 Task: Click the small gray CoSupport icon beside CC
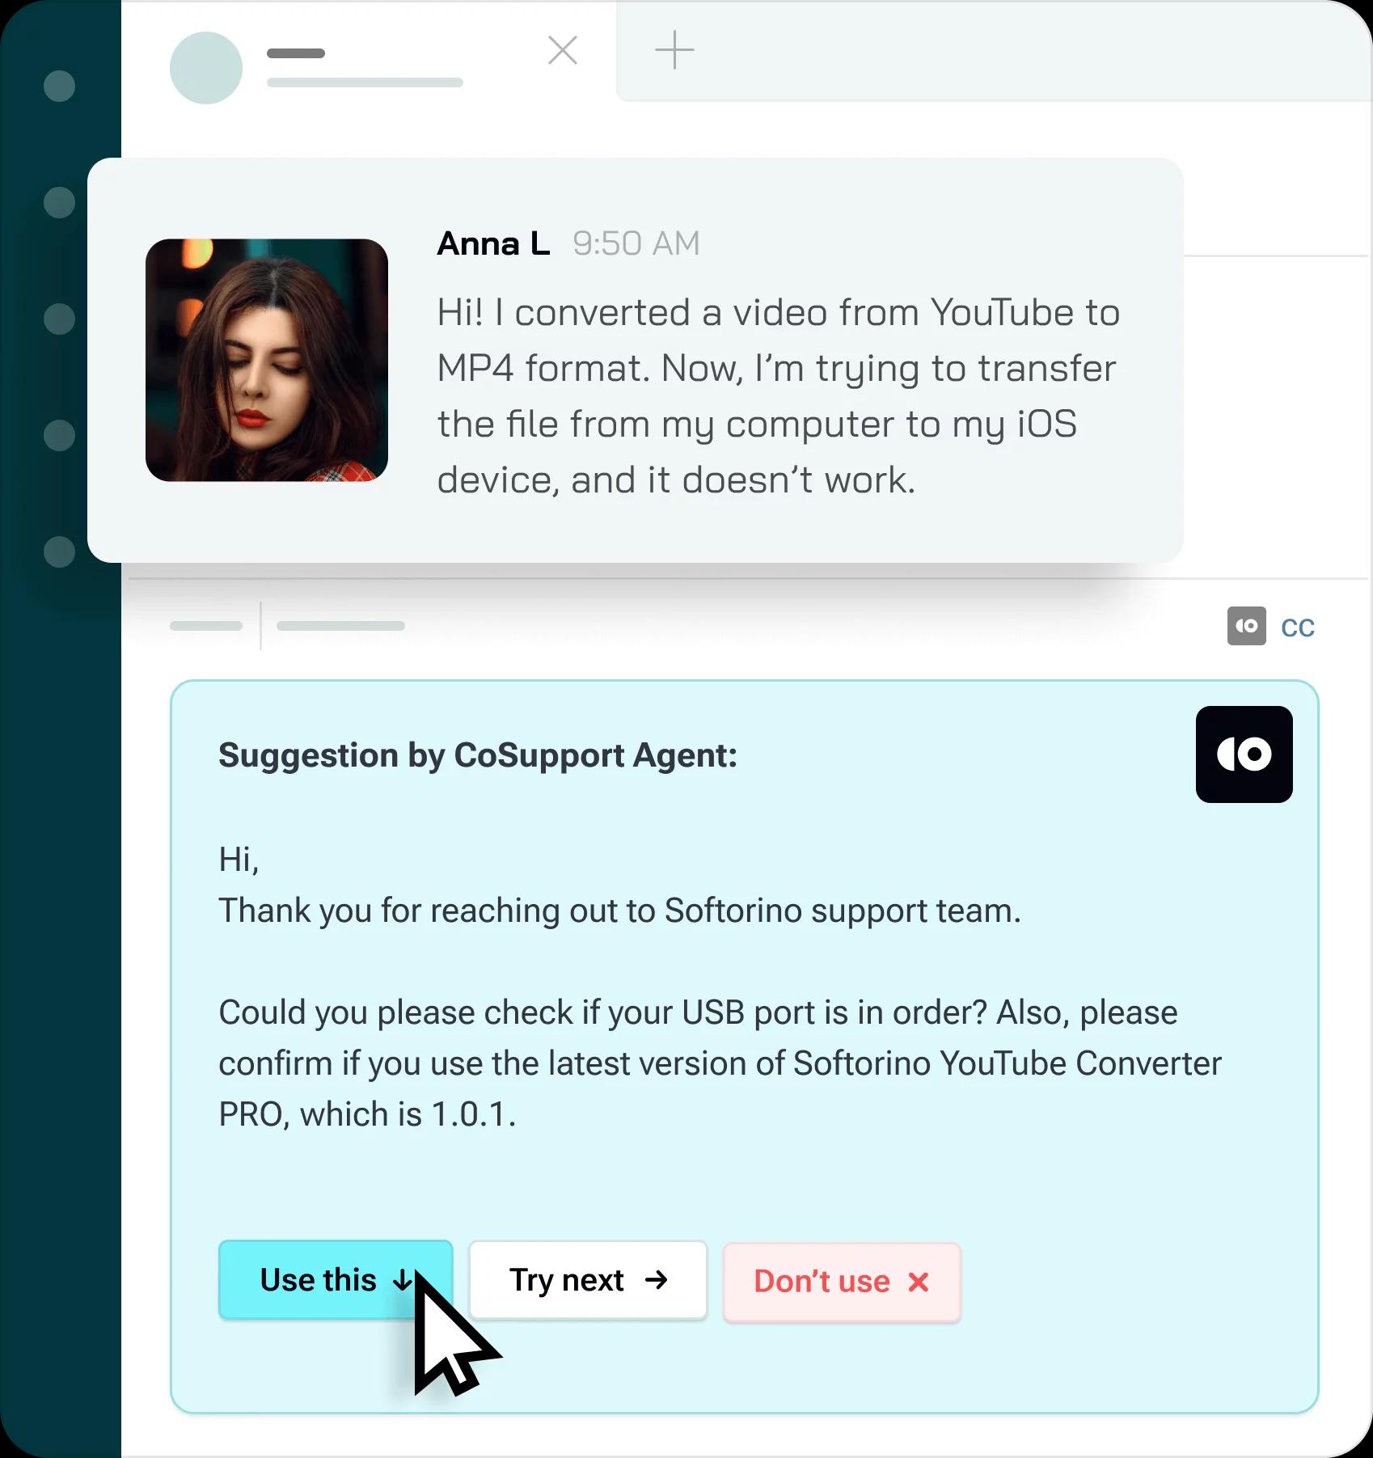tap(1246, 626)
